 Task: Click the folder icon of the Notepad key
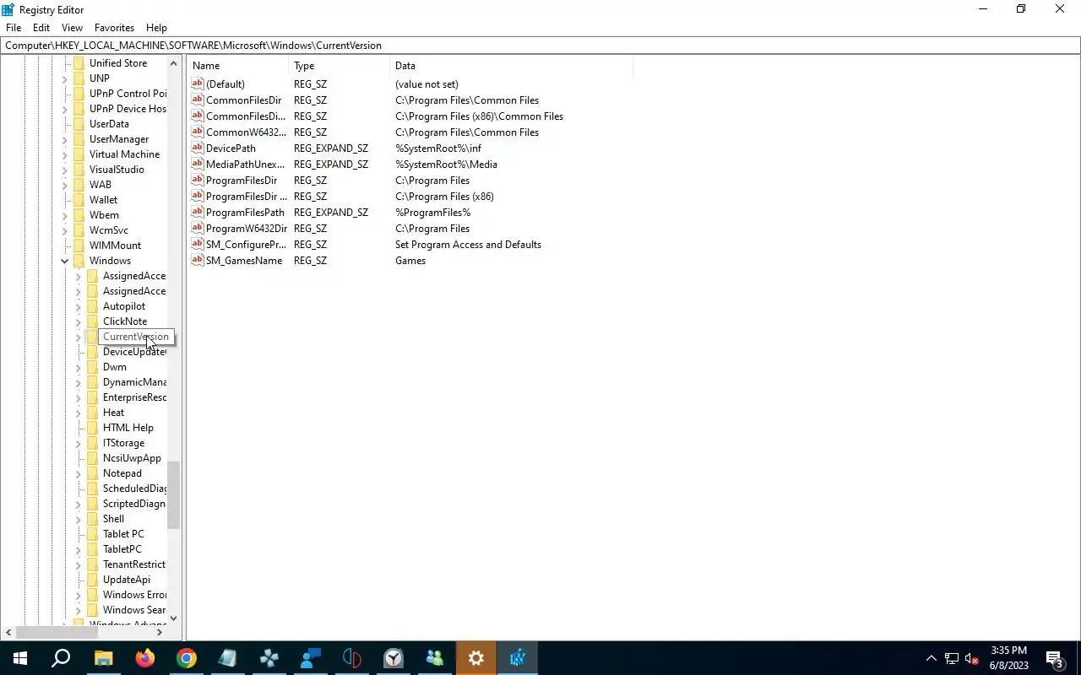point(92,473)
